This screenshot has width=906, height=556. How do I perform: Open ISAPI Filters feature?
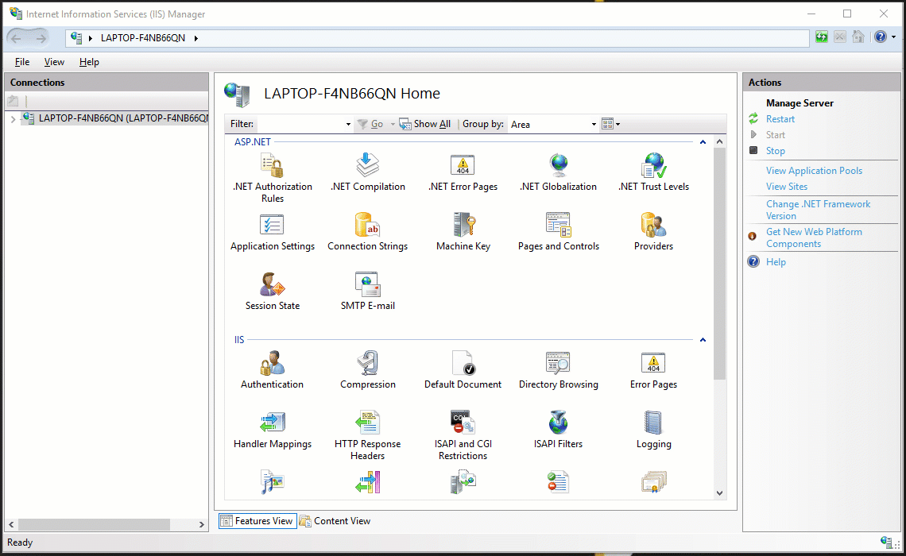click(558, 430)
